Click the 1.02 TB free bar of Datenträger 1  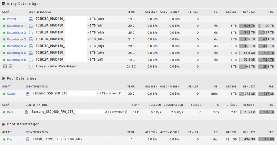point(266,26)
